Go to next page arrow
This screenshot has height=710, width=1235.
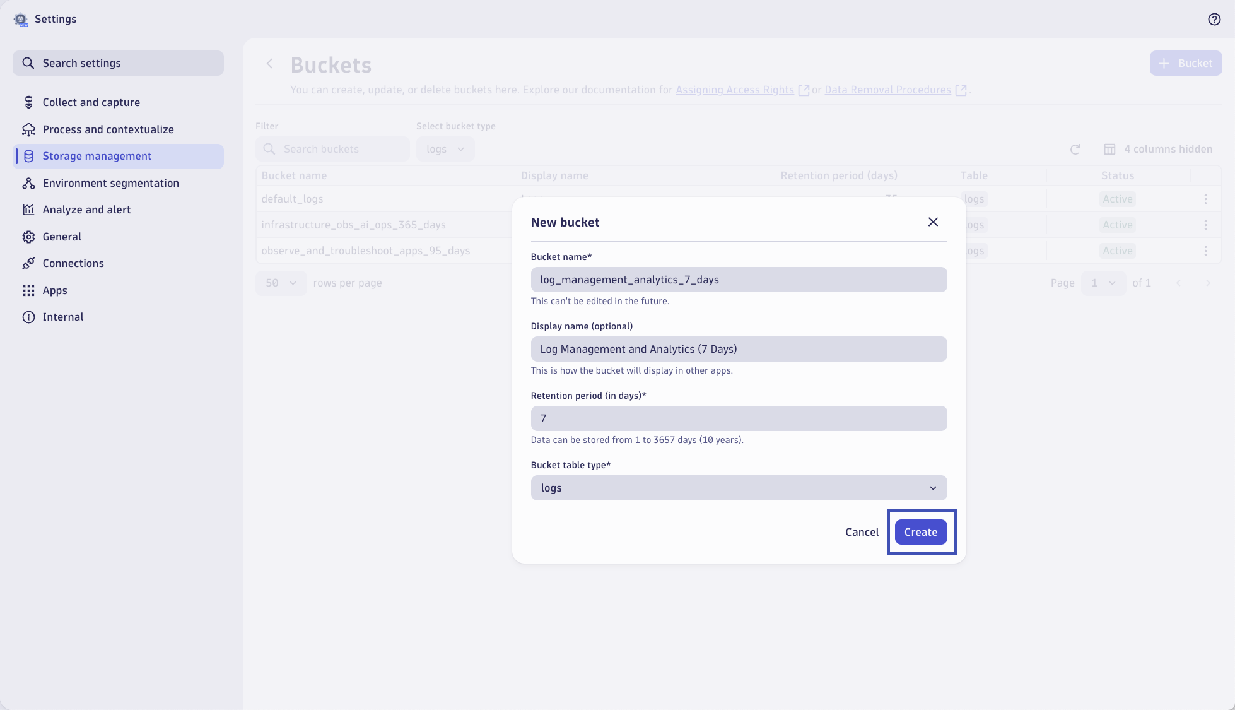coord(1208,283)
